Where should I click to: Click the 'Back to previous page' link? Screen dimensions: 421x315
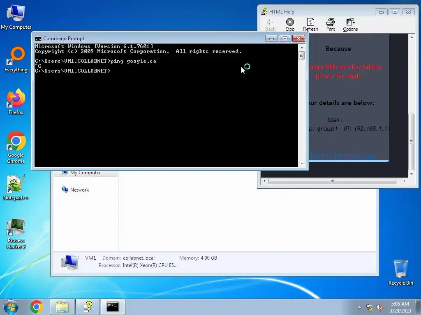pyautogui.click(x=343, y=155)
